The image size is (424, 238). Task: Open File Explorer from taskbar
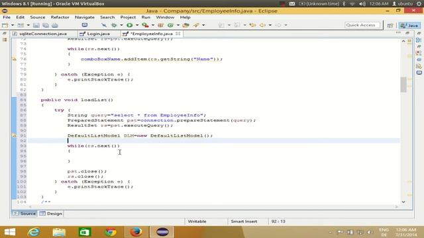point(59,232)
